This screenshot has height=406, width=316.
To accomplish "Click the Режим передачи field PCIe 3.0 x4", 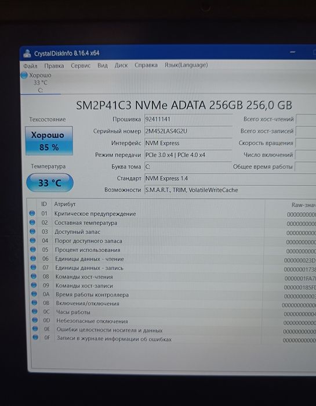I will point(188,155).
